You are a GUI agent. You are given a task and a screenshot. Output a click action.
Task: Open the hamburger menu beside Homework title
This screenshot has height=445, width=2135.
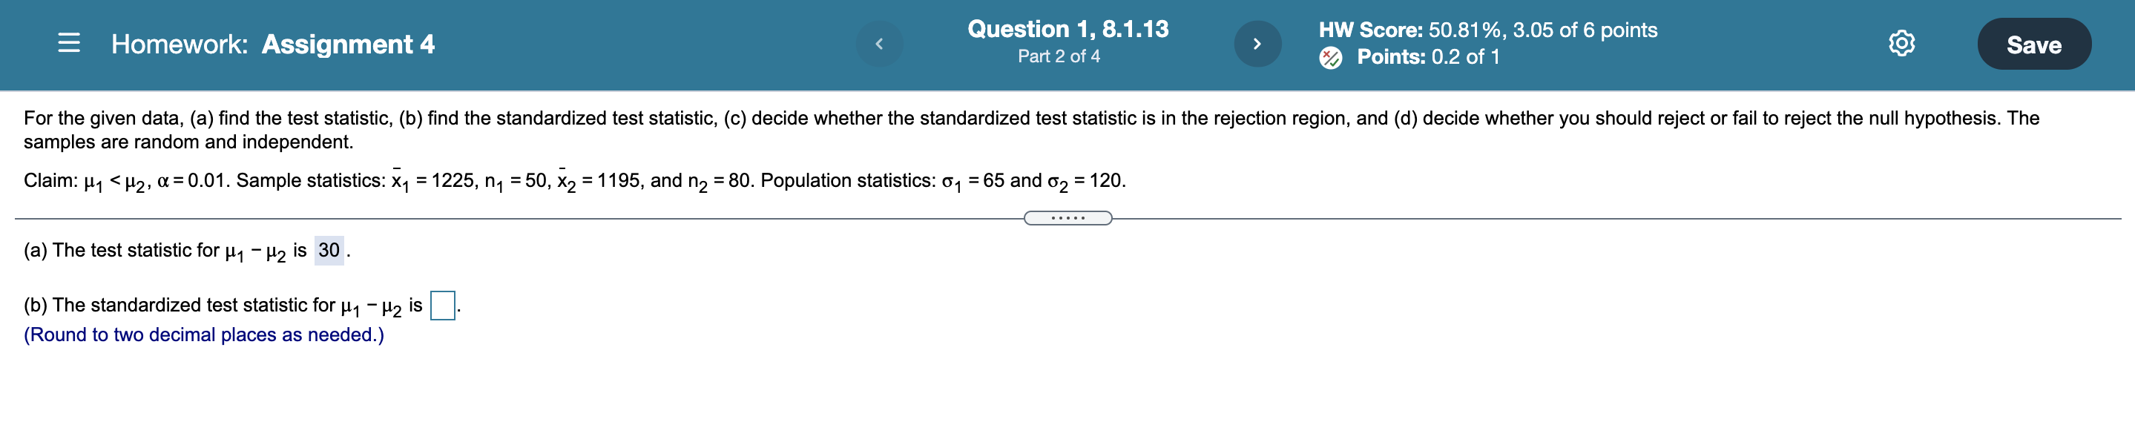pos(70,44)
